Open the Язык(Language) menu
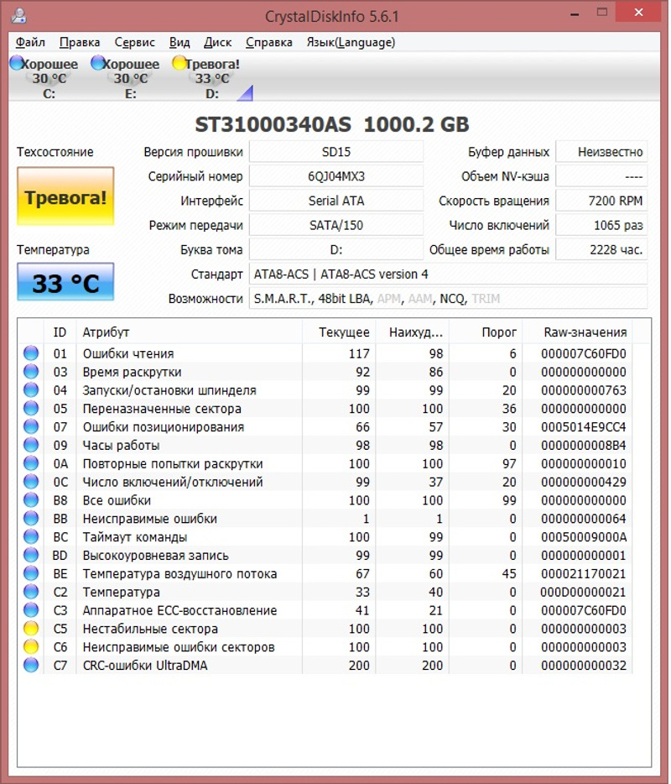The image size is (671, 784). [351, 42]
